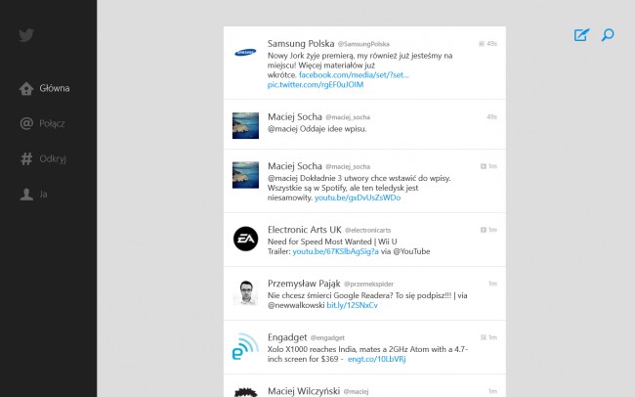Click Maciej Socha name on Dokładnie tweet

295,166
